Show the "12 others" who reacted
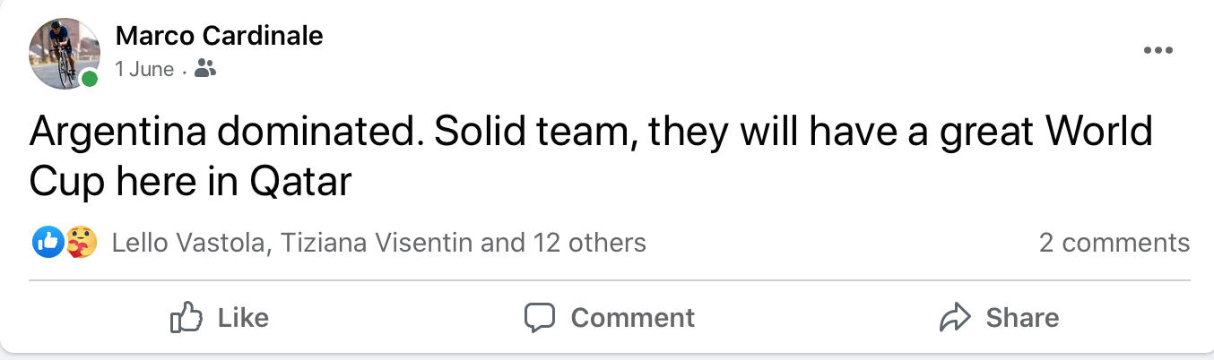This screenshot has width=1214, height=360. [x=589, y=243]
